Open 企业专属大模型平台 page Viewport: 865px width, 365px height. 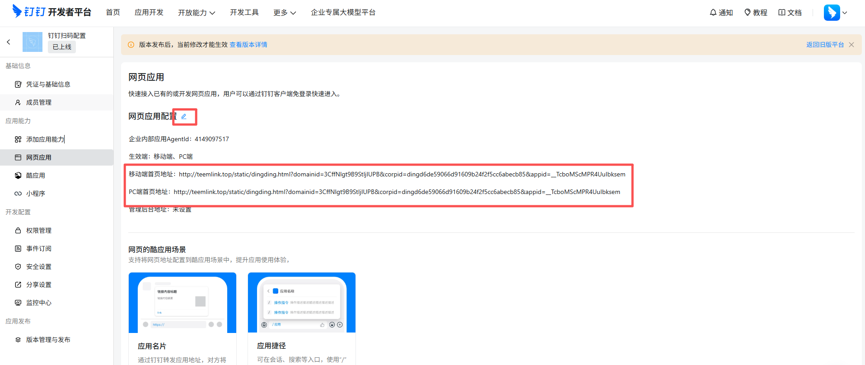tap(343, 12)
